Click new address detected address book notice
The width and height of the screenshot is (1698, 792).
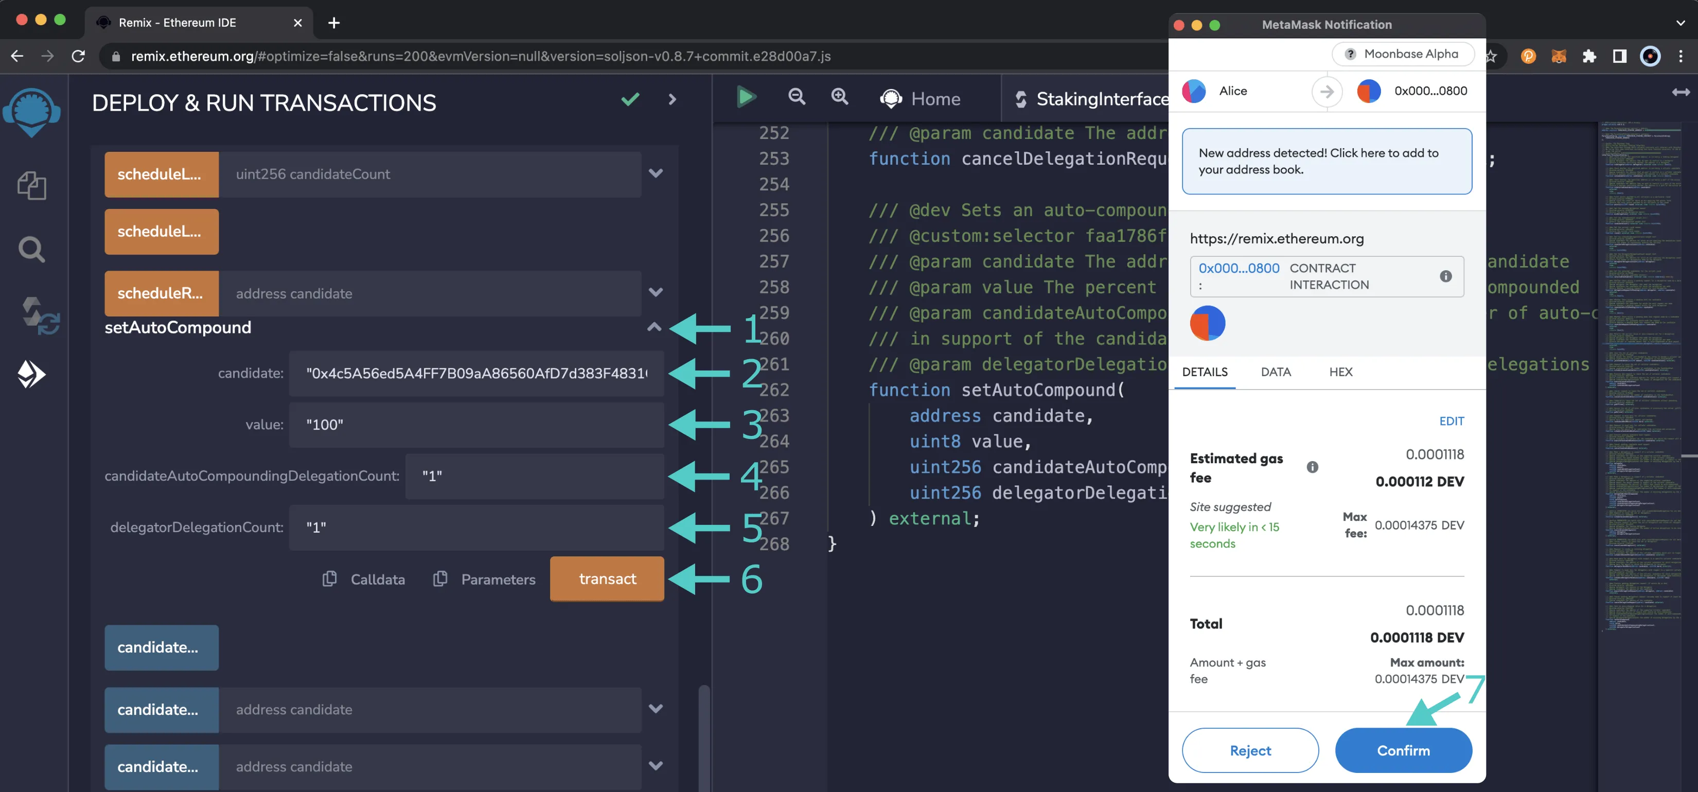pos(1326,161)
